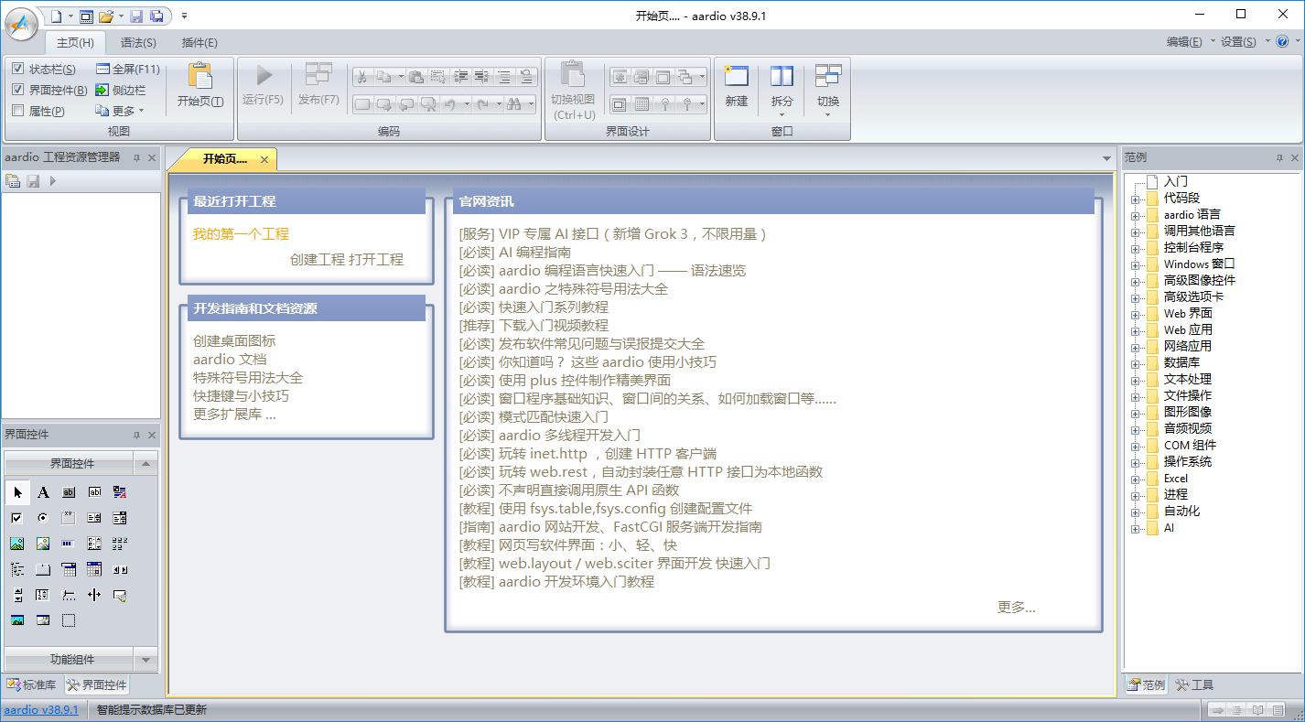Select the dotted rectangle custom control
The image size is (1305, 722).
69,620
